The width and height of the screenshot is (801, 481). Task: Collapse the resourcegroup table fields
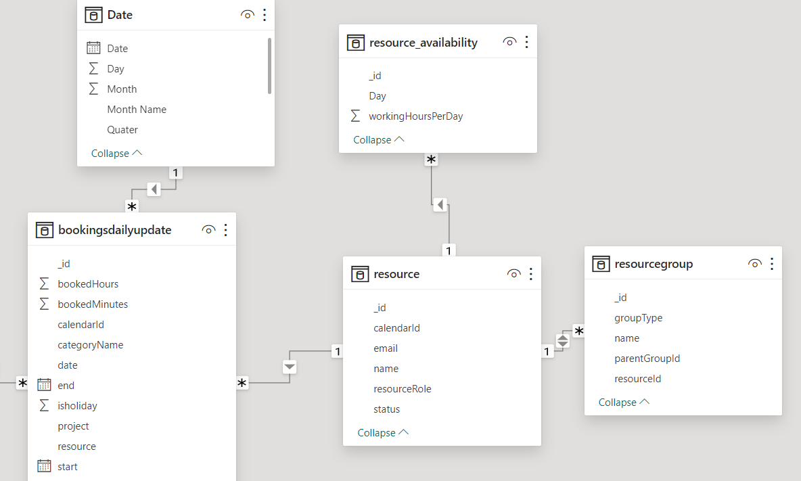(624, 403)
